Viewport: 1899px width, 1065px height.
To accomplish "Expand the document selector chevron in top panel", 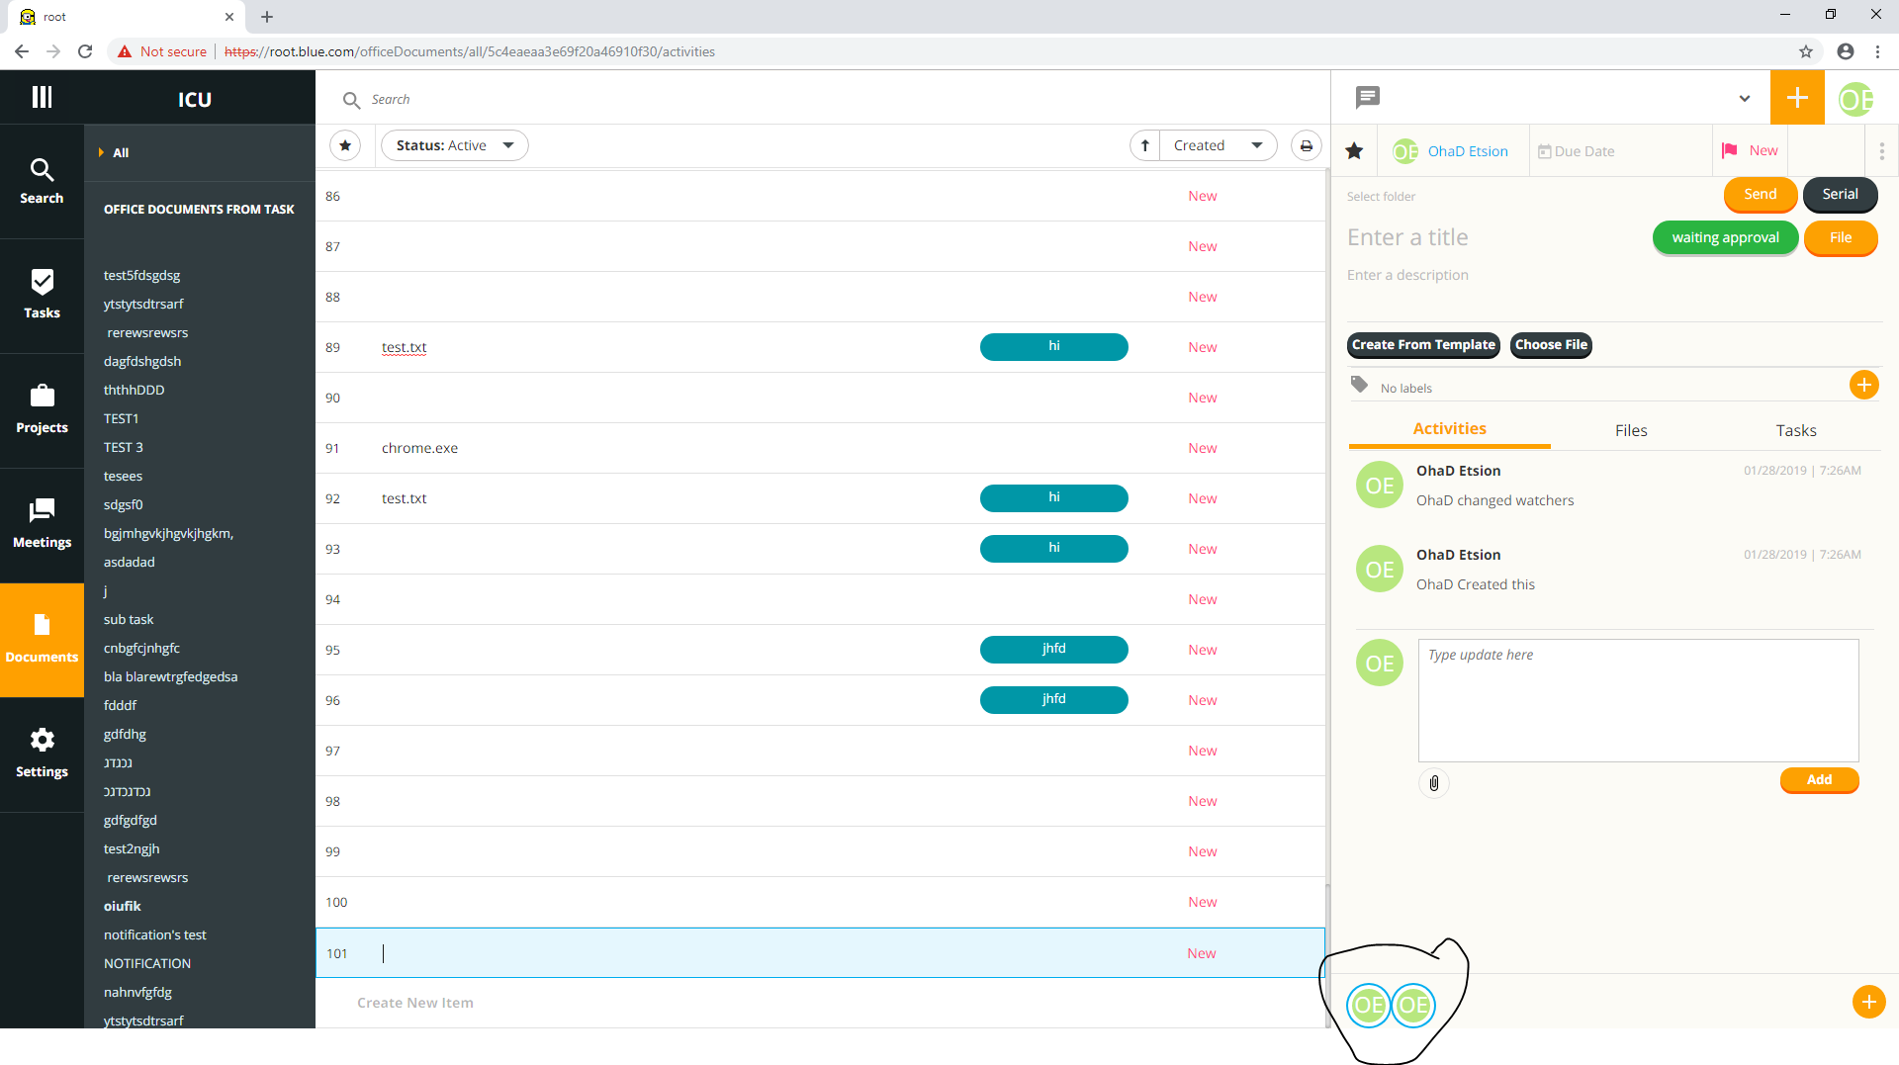I will click(x=1744, y=98).
